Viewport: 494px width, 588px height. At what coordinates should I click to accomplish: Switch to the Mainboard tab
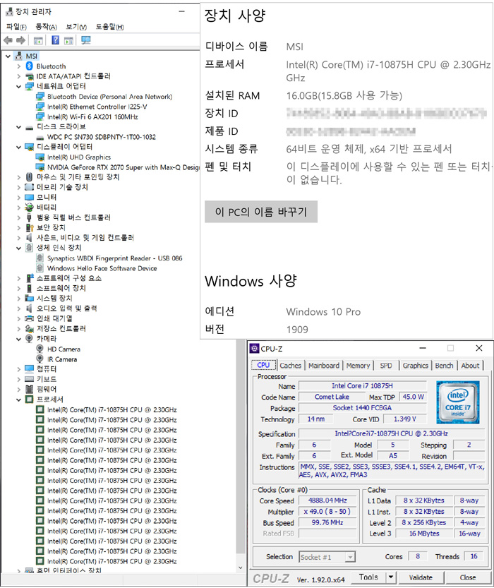click(x=324, y=365)
